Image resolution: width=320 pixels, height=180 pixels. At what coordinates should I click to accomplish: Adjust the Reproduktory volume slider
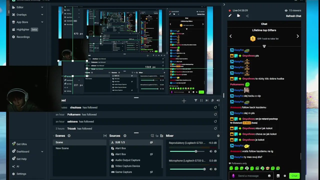(187, 151)
